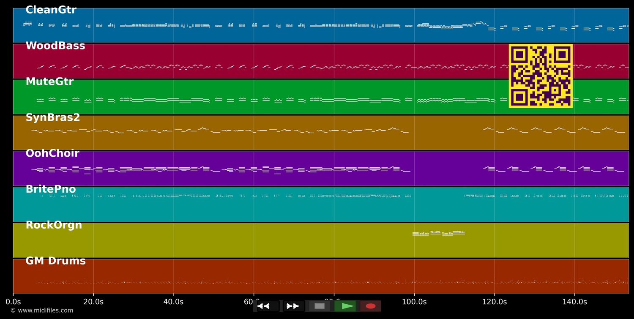Click the BritePno track label
Screen dimensions: 634x319
[x=51, y=189]
